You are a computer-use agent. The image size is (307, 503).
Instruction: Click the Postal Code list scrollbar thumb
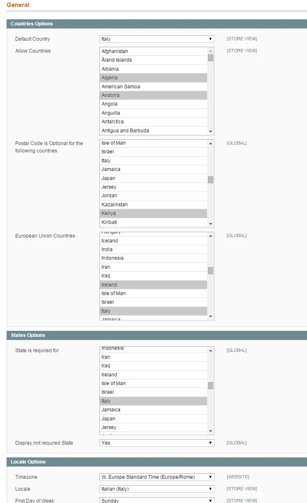[211, 180]
